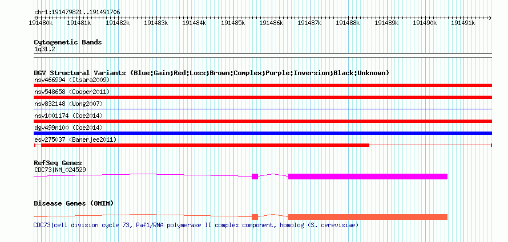Click the large magenta CDC73 RefSeq exon

[368, 177]
